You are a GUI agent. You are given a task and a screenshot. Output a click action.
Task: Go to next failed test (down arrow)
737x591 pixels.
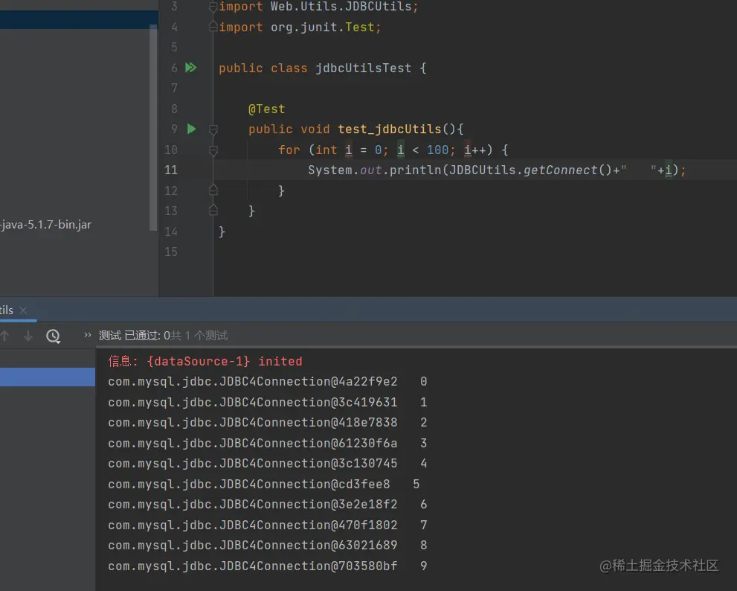click(28, 336)
